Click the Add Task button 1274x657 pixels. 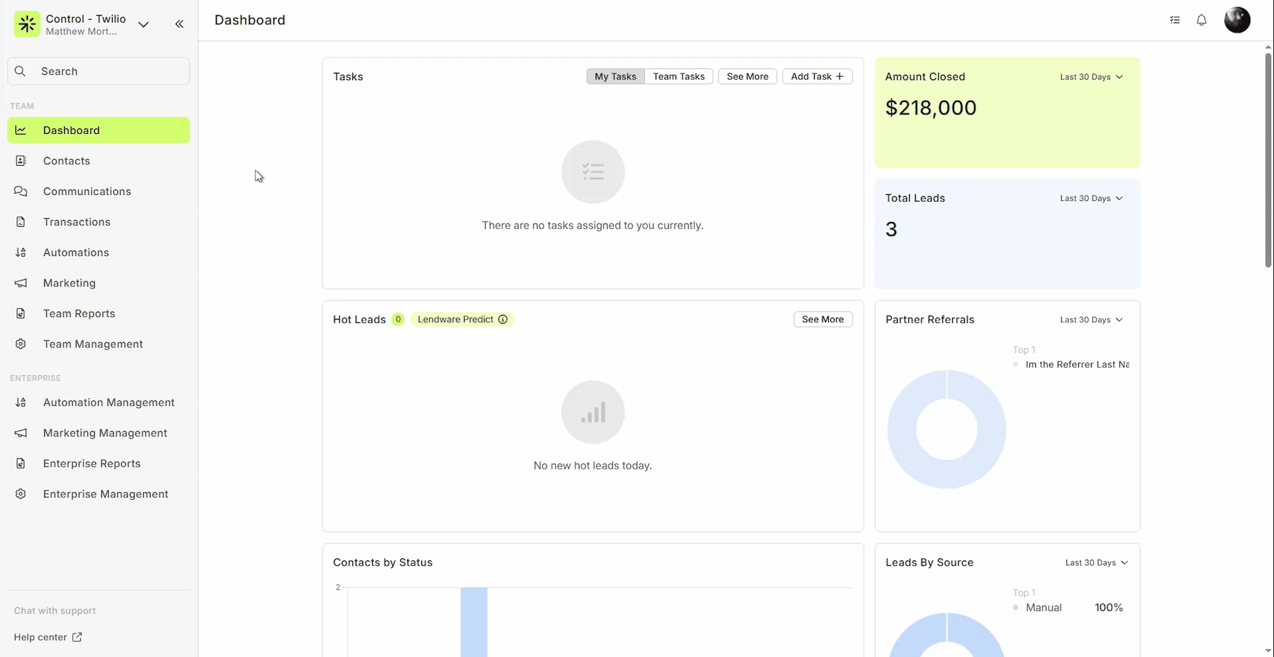(x=817, y=77)
